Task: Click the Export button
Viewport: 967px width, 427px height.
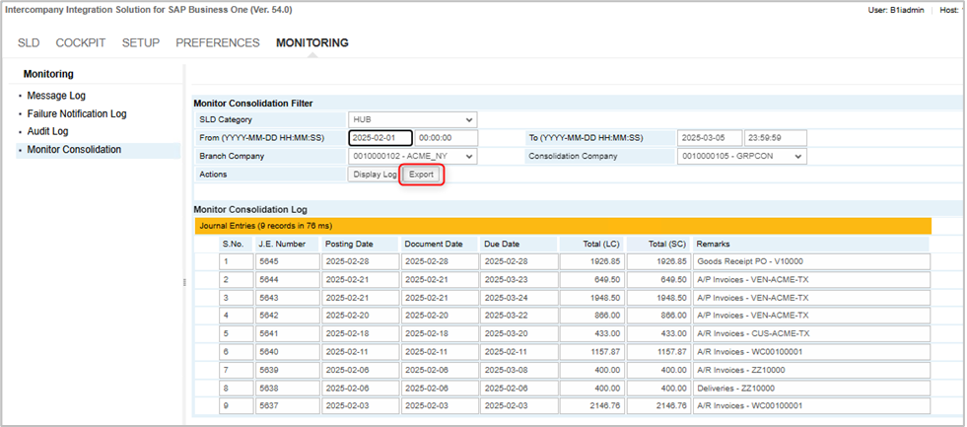Action: click(x=422, y=175)
